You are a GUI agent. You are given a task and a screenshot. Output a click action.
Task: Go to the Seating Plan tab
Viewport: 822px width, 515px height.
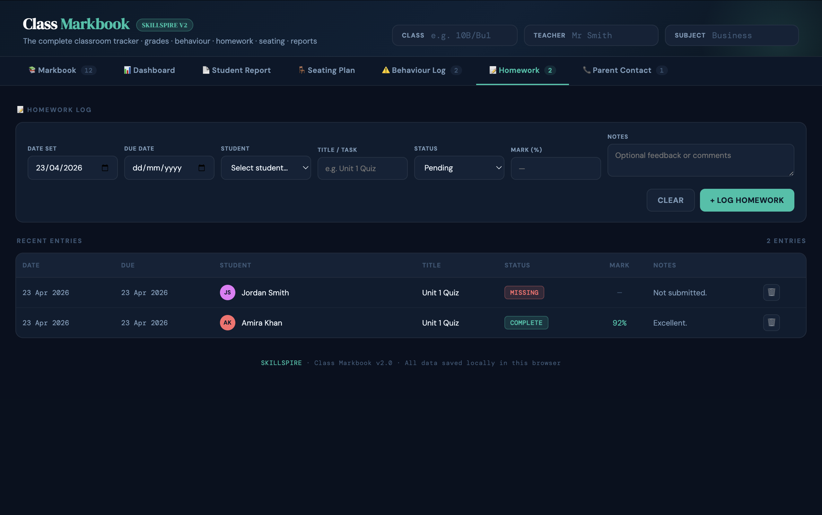pyautogui.click(x=331, y=70)
